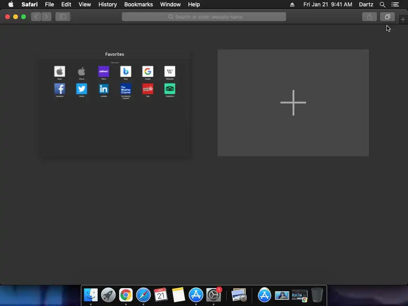Click the Show Tab Overview button
The width and height of the screenshot is (408, 306).
[x=387, y=17]
